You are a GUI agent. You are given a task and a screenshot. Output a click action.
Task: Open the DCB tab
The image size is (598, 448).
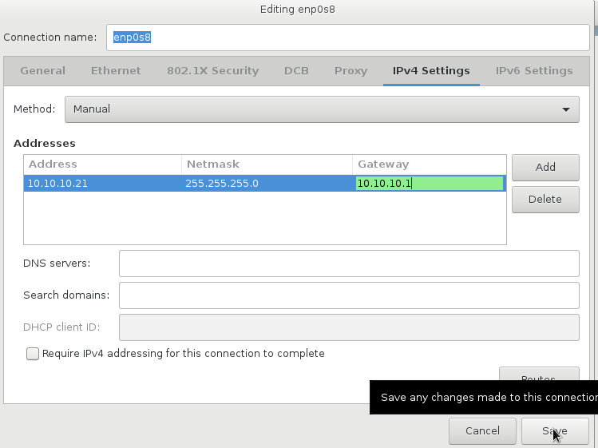click(x=296, y=71)
